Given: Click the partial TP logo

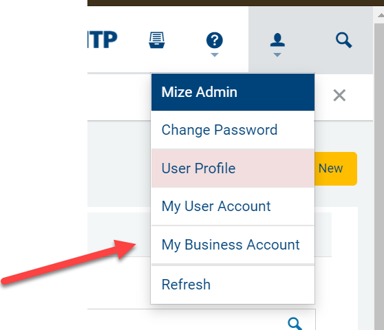Looking at the screenshot, I should tap(103, 39).
